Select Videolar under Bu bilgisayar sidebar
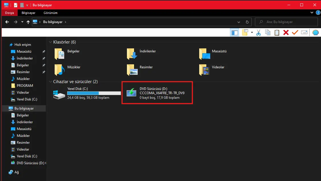 coord(23,149)
